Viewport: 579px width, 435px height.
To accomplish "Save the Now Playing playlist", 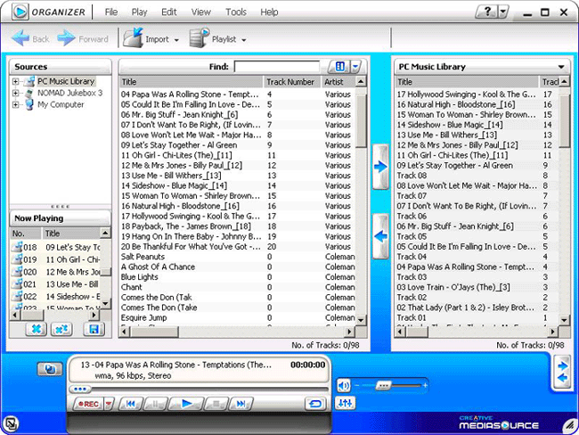I will [x=94, y=329].
